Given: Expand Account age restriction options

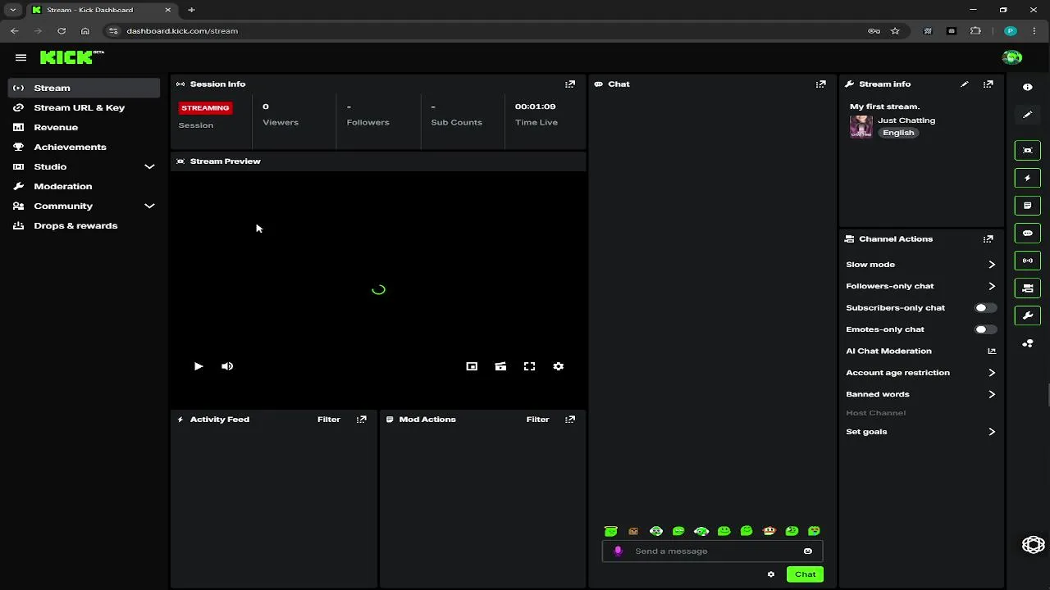Looking at the screenshot, I should click(x=992, y=373).
